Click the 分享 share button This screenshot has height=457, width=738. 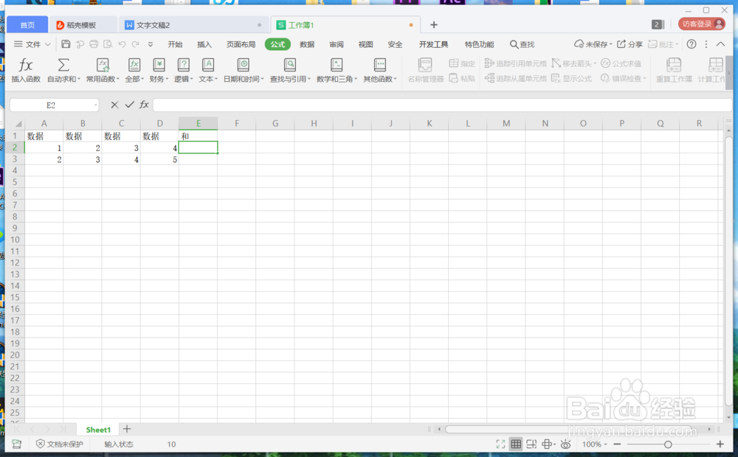(630, 44)
